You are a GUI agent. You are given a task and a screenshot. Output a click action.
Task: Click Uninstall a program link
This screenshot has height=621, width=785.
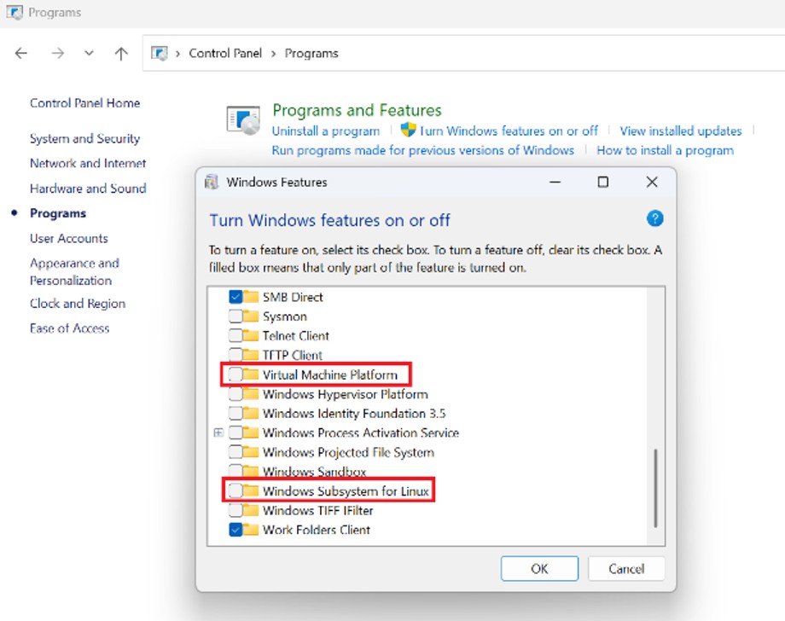[326, 131]
